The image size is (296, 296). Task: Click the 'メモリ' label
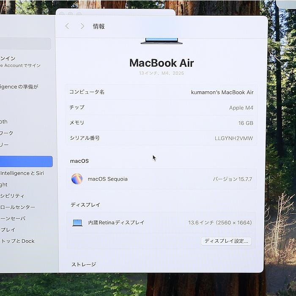[77, 123]
